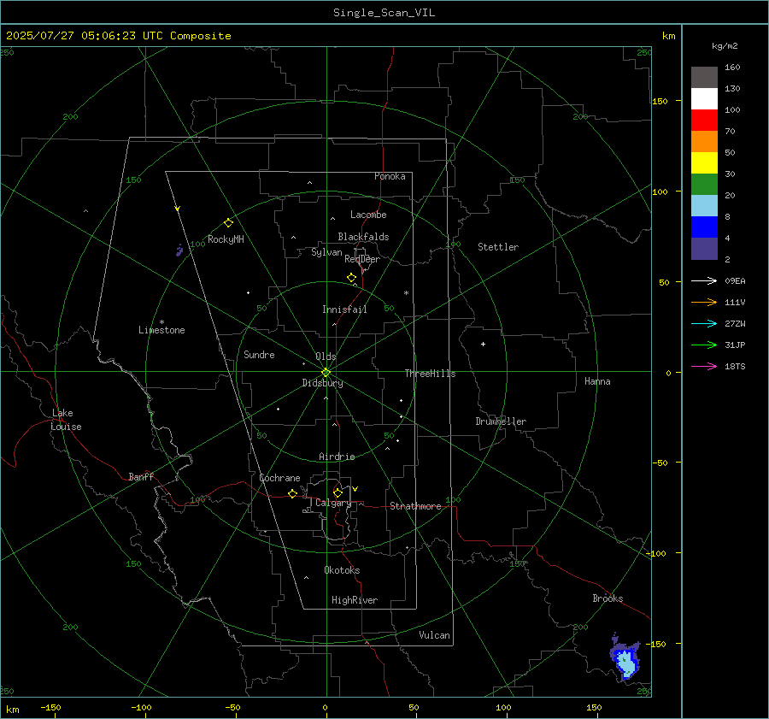Click the red 70-100 legend swatch
The height and width of the screenshot is (719, 769).
pyautogui.click(x=704, y=121)
